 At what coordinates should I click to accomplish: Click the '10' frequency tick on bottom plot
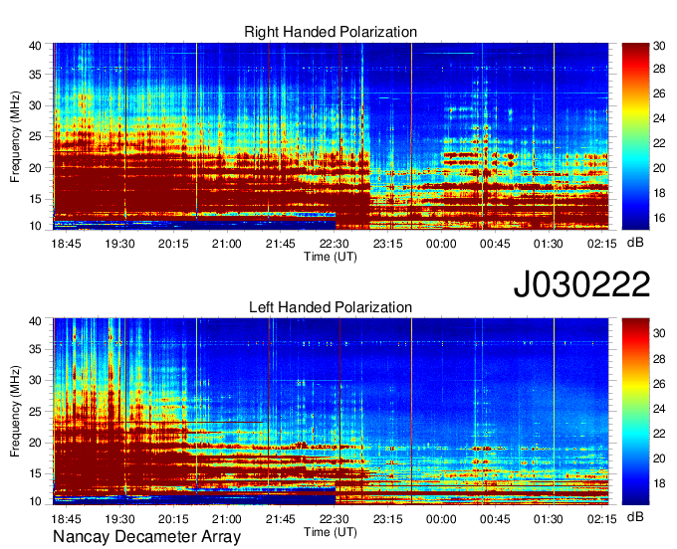point(35,501)
